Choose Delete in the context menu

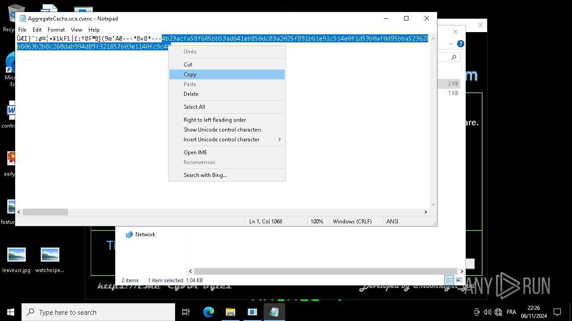(x=227, y=94)
